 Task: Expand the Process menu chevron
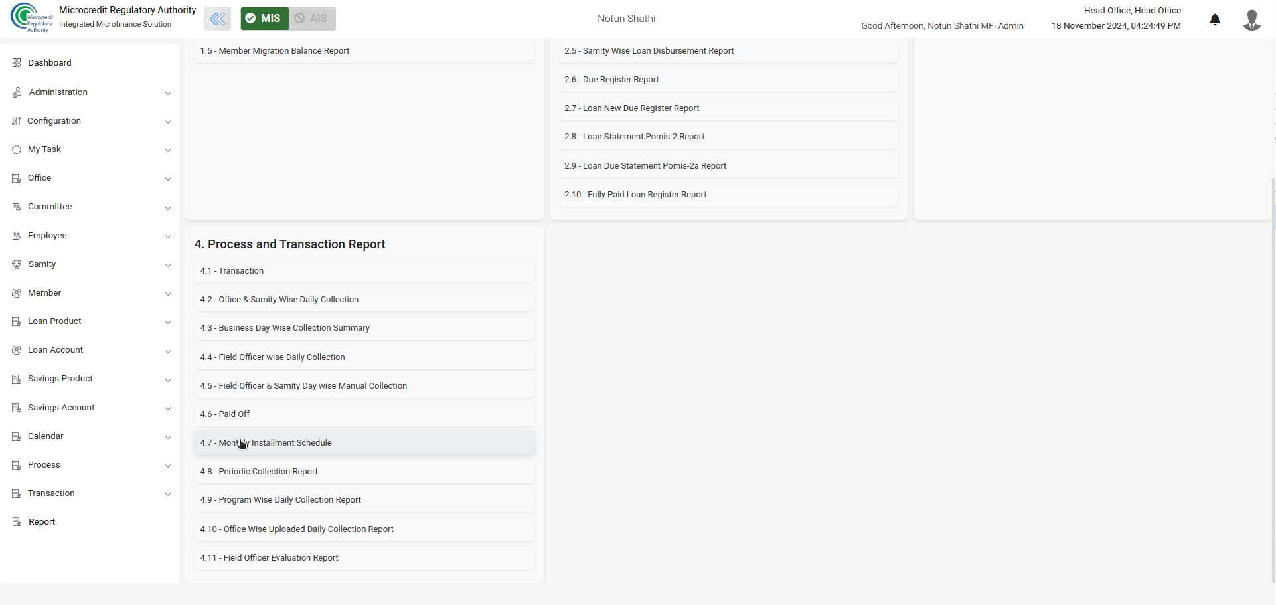[168, 466]
